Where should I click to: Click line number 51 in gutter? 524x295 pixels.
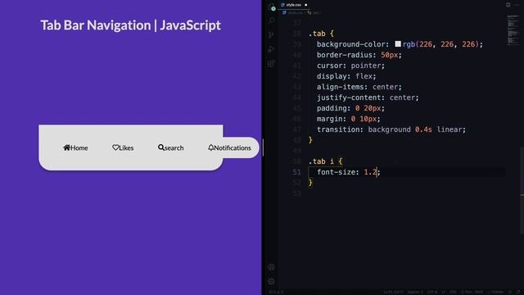296,172
